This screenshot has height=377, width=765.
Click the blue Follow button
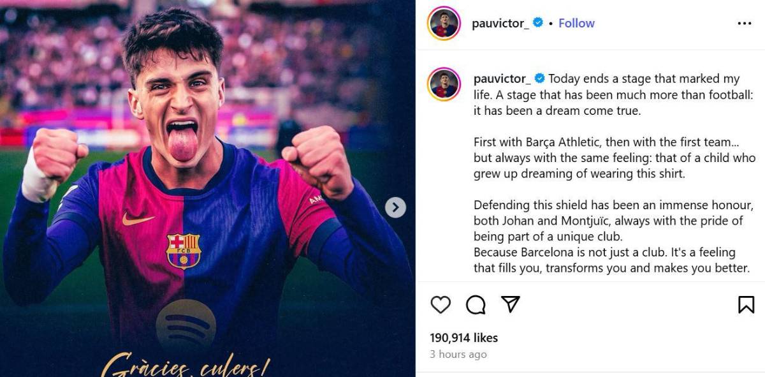(x=576, y=23)
